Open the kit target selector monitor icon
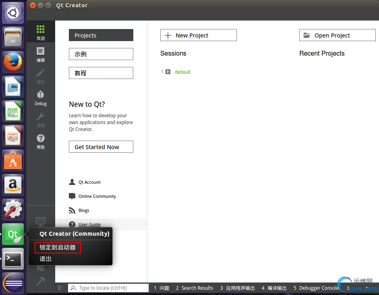The width and height of the screenshot is (379, 295). [41, 221]
